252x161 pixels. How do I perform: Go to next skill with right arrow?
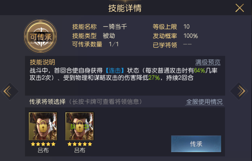pyautogui.click(x=239, y=91)
